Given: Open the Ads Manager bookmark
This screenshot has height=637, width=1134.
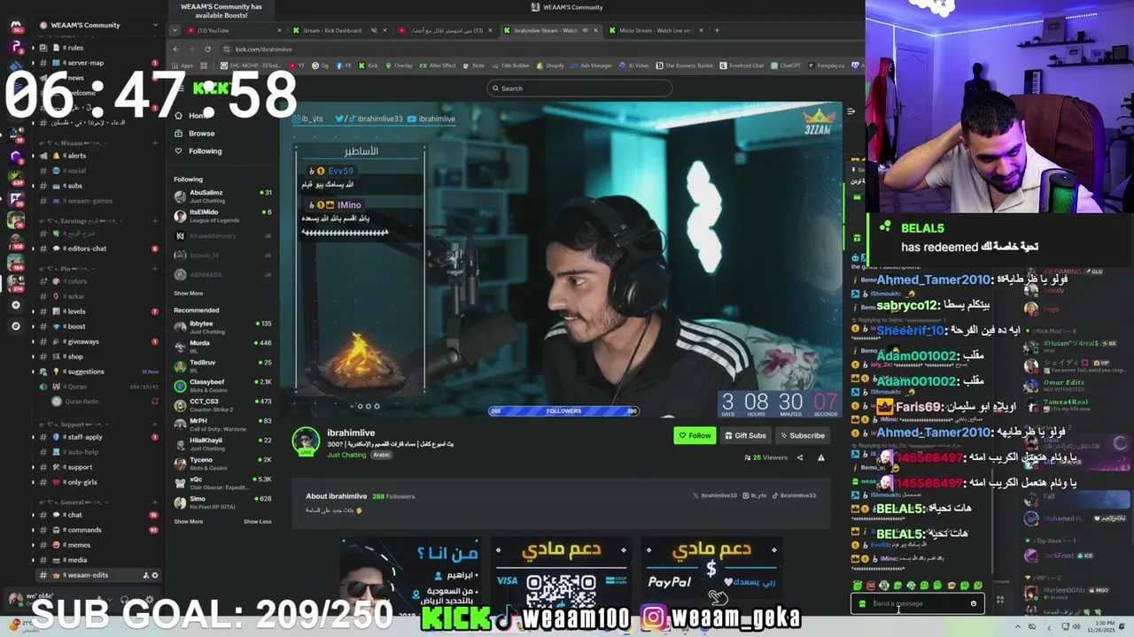Looking at the screenshot, I should tap(591, 65).
